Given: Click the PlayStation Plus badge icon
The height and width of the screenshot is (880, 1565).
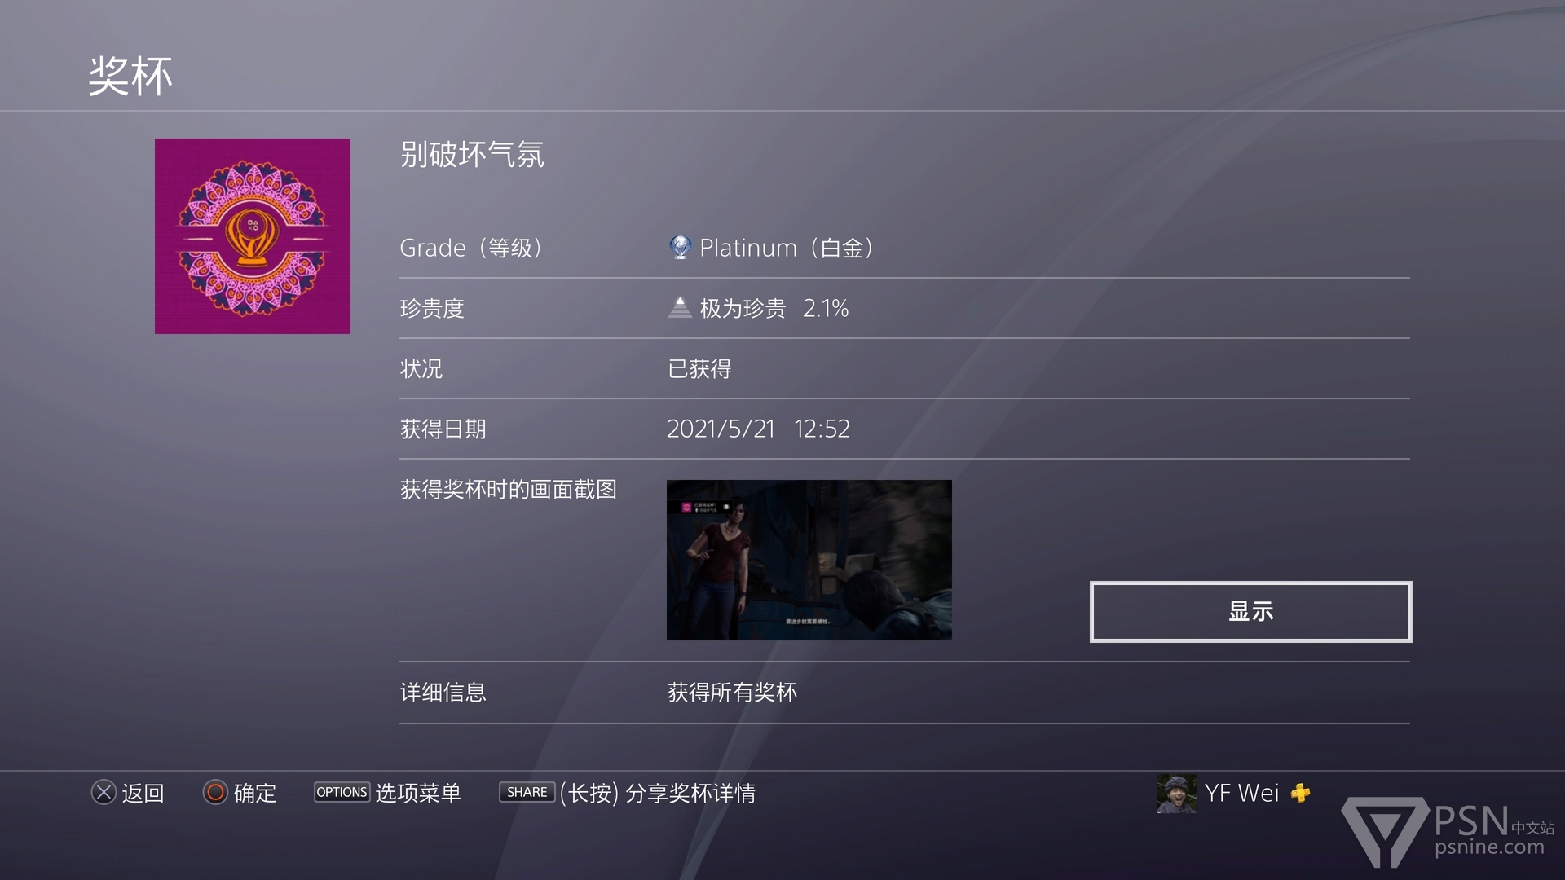Looking at the screenshot, I should 1301,793.
